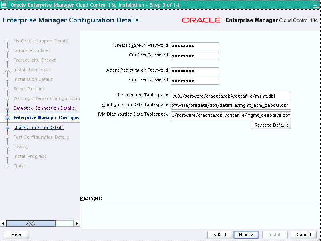Viewport: 321px width, 241px height.
Task: Click the Messages text area
Action: (201, 216)
